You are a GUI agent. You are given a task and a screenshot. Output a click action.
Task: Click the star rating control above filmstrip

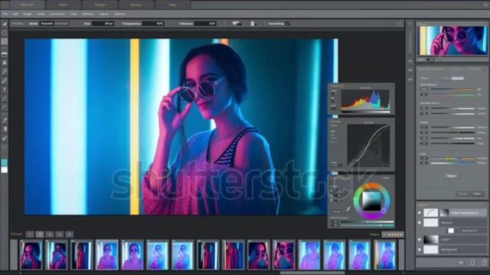coord(393,235)
